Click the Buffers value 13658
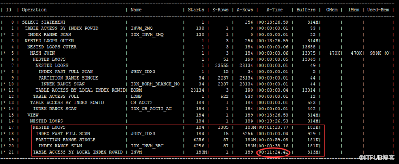The image size is (399, 164). click(308, 47)
